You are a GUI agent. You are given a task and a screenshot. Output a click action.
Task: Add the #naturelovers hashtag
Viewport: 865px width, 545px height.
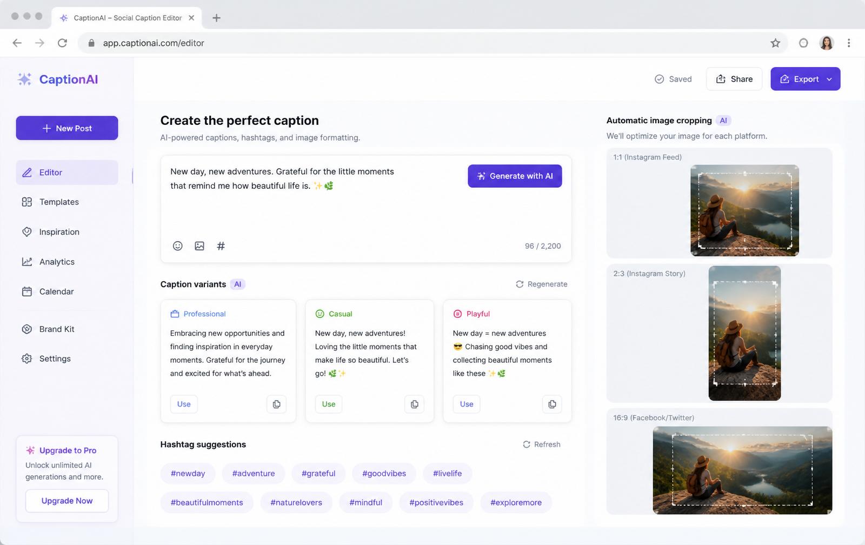296,503
